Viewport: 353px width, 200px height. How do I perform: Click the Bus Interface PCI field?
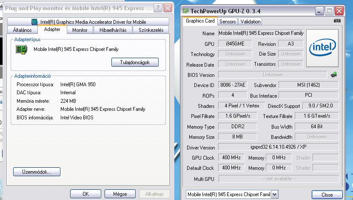(x=308, y=95)
